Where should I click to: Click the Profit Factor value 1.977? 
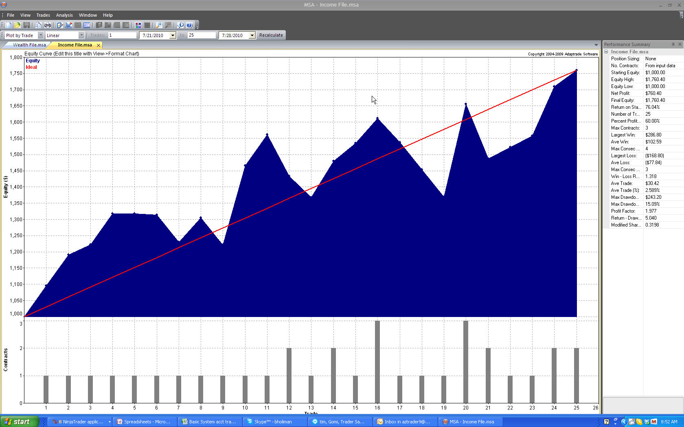click(x=651, y=211)
